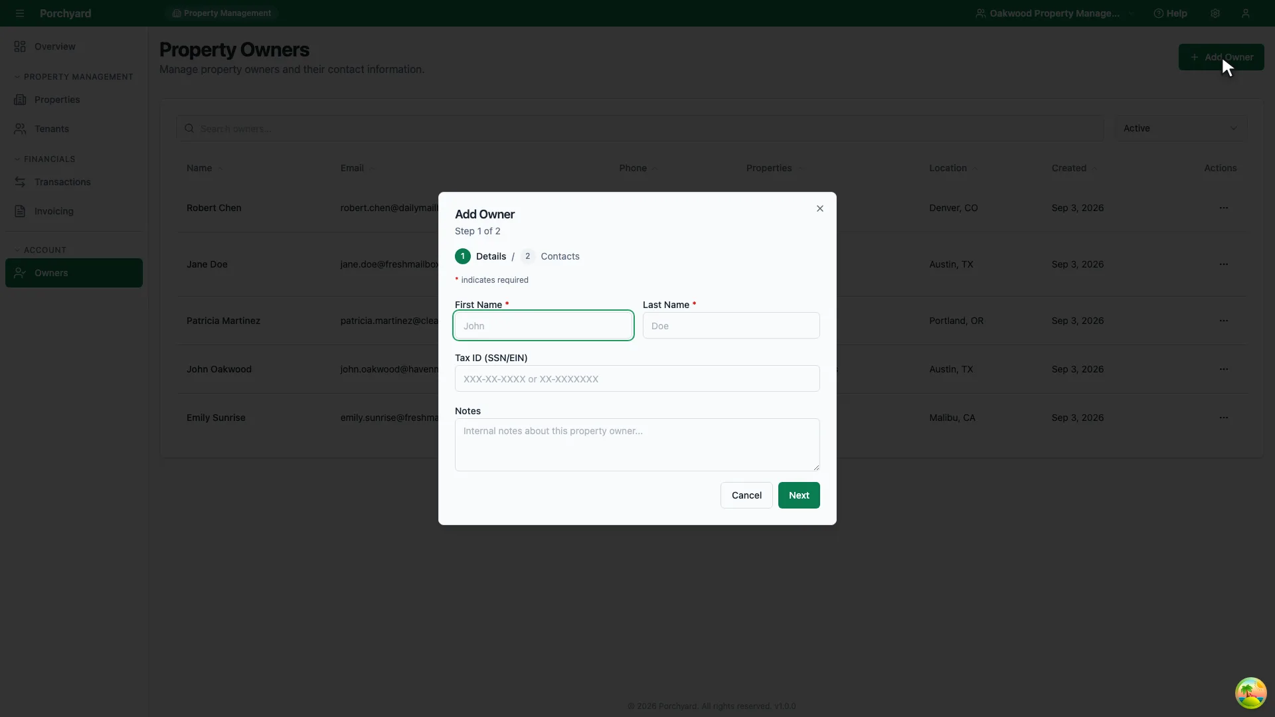Open actions menu for Emily Sunrise
Screen dimensions: 1275x717
(1223, 418)
